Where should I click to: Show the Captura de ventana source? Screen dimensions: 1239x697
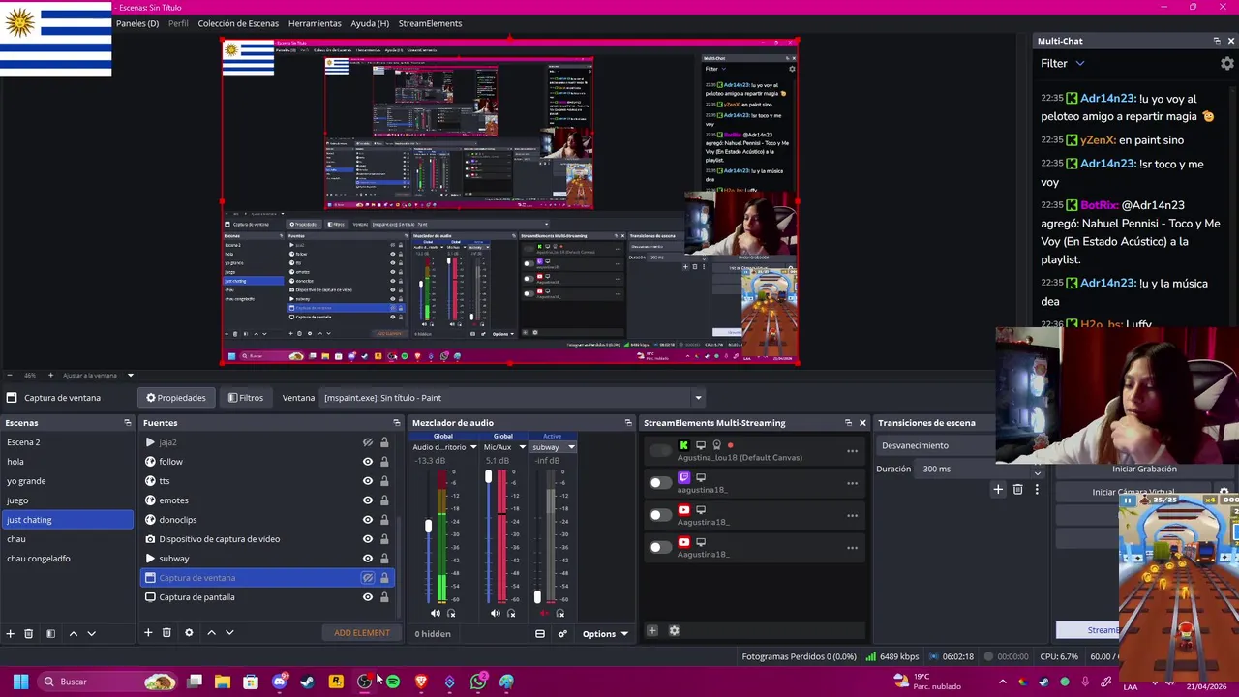click(368, 578)
